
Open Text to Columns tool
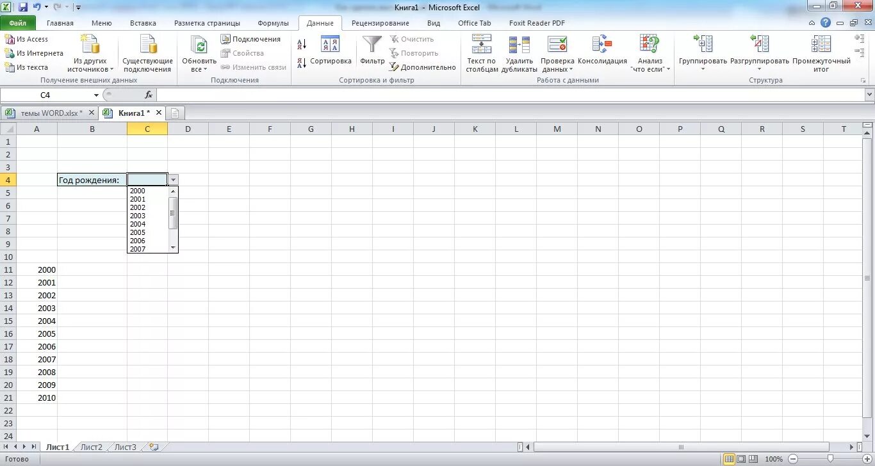click(482, 53)
